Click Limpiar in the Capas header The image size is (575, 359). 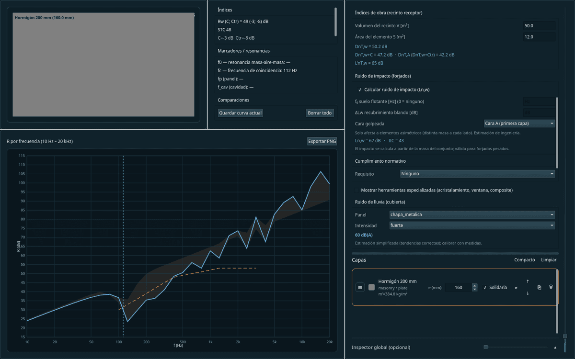[549, 259]
